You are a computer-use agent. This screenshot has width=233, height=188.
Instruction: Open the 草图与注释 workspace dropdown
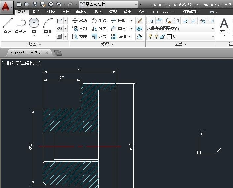click(x=108, y=4)
